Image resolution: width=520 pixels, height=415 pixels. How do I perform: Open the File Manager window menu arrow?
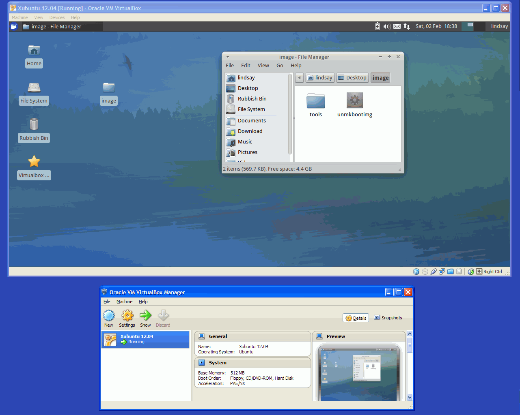tap(228, 57)
